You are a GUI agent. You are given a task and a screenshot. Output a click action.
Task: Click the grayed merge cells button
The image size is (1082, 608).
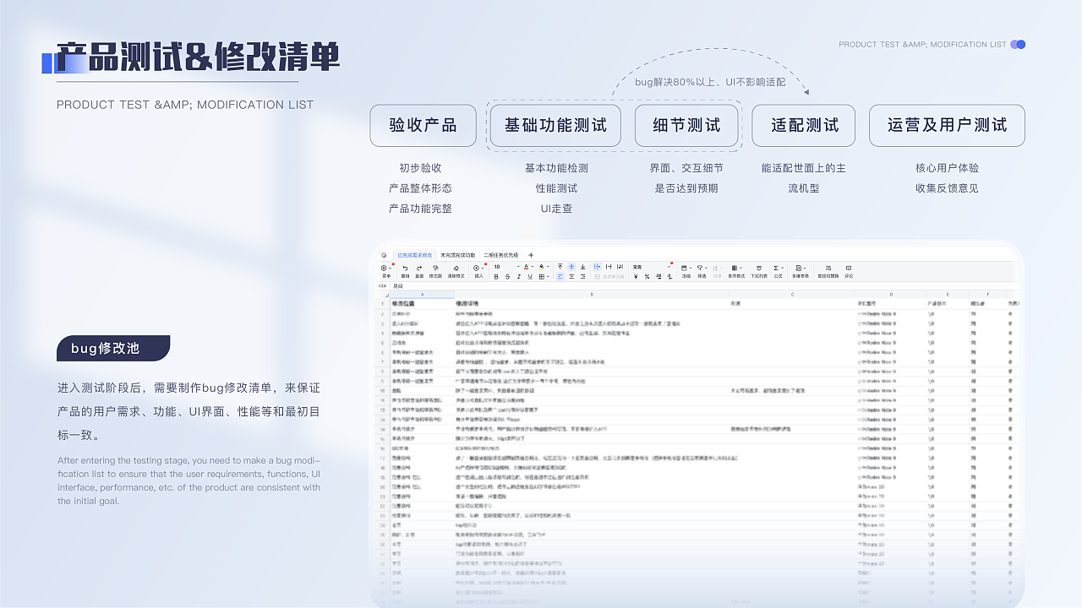coord(609,277)
